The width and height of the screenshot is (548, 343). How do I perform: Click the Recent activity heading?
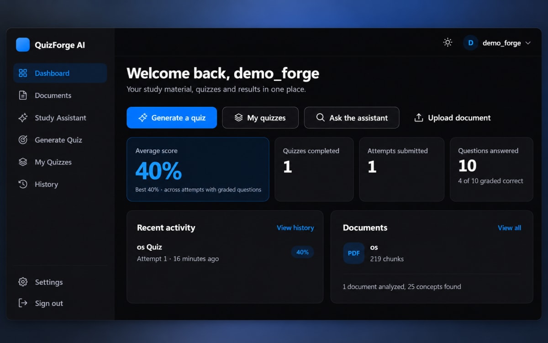166,227
